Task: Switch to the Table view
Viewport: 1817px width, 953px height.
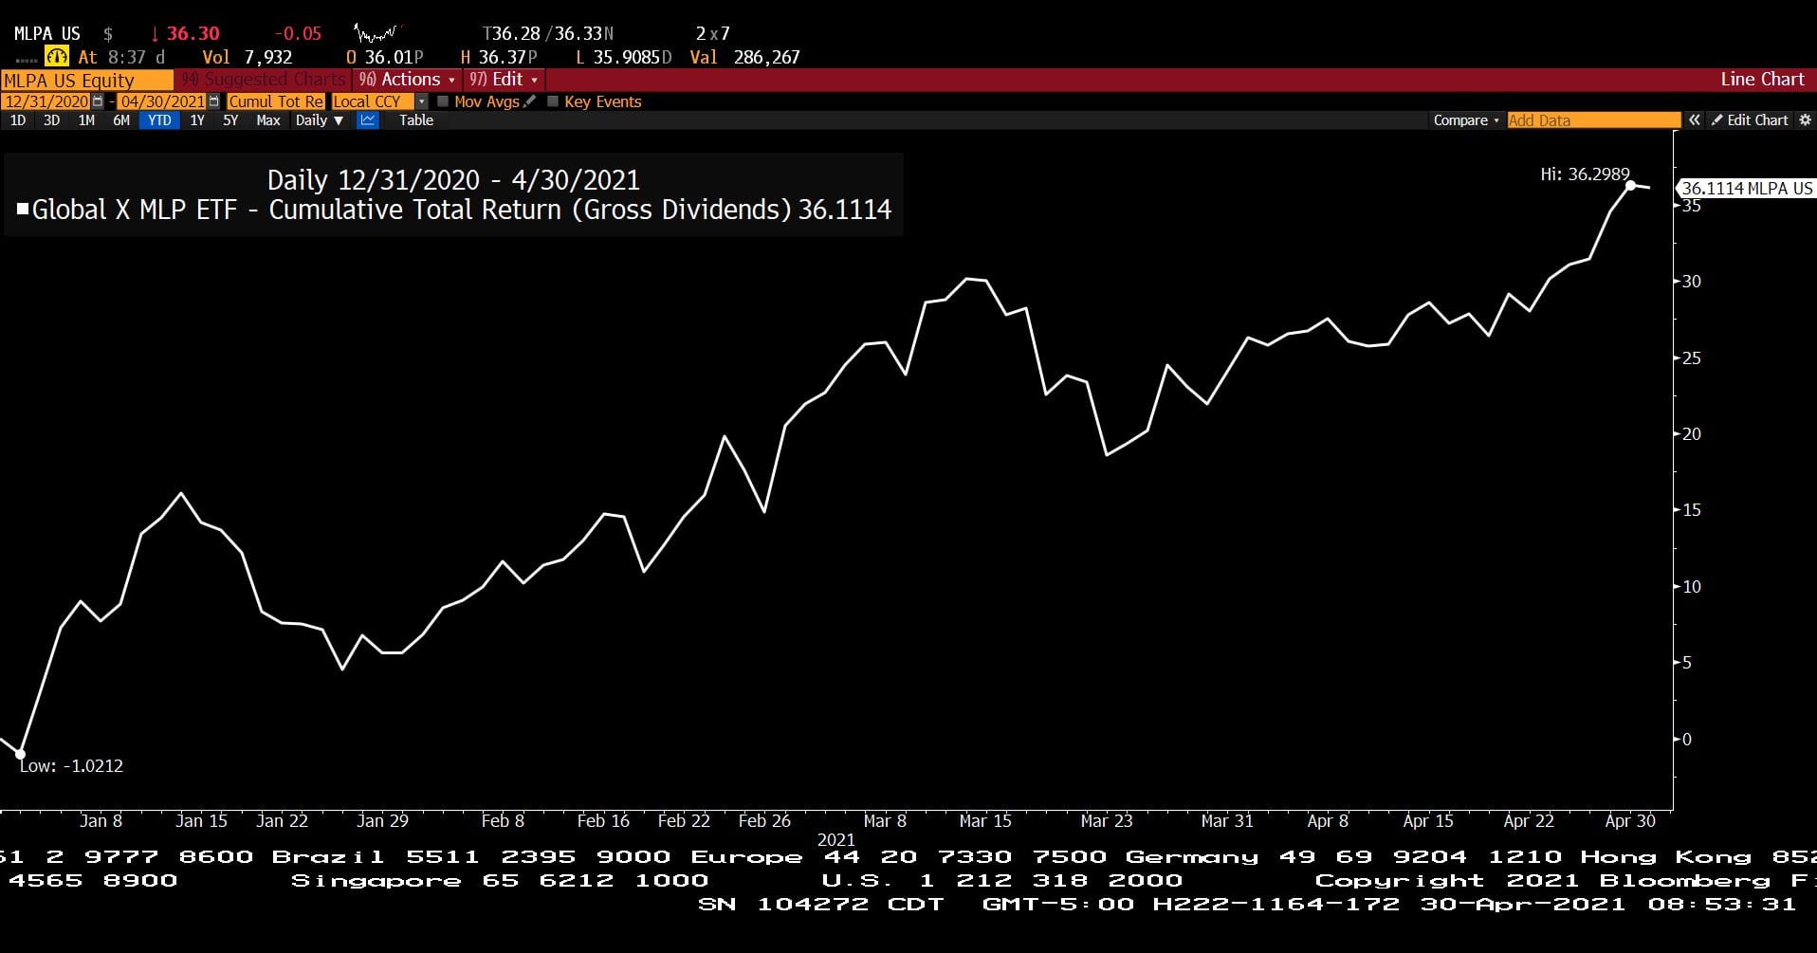Action: pos(416,120)
